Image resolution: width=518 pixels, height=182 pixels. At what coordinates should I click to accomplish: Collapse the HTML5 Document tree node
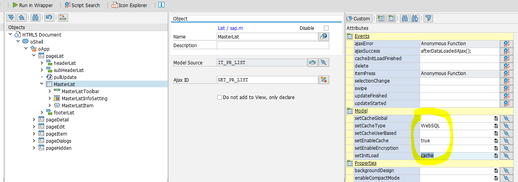pyautogui.click(x=10, y=35)
